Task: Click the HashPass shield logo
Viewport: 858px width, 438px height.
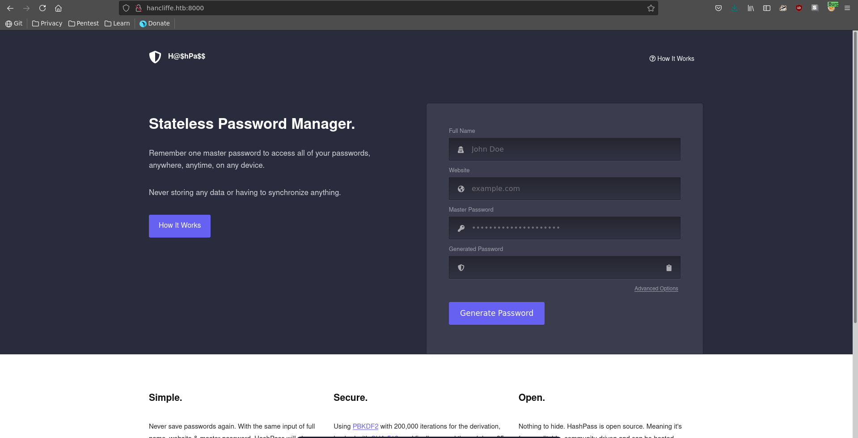Action: 155,57
